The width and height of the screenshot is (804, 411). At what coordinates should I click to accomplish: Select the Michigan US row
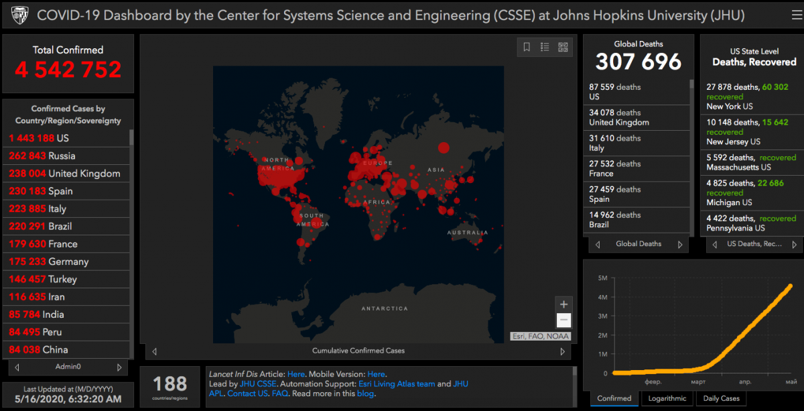[752, 192]
